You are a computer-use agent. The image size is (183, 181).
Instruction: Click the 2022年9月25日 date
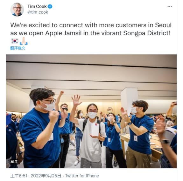pos(46,176)
